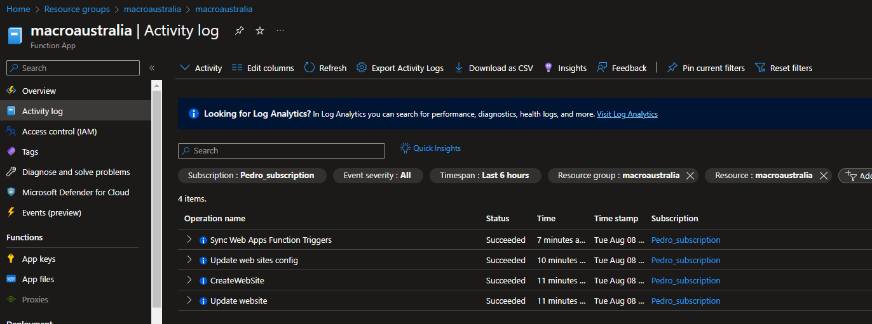Click the info icon beside Update web sites config

(x=203, y=261)
